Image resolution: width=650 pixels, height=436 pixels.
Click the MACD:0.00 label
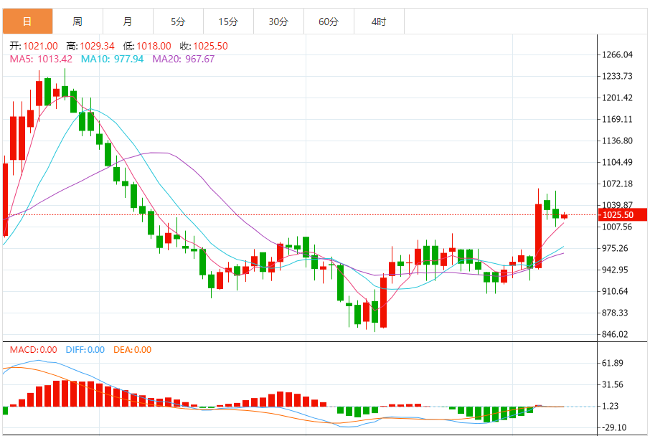(x=34, y=350)
